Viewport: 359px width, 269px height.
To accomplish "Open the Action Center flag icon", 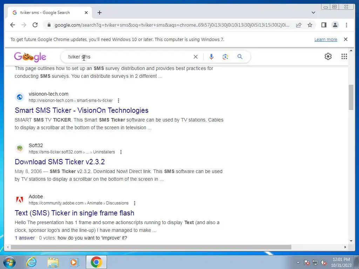I will click(x=306, y=262).
